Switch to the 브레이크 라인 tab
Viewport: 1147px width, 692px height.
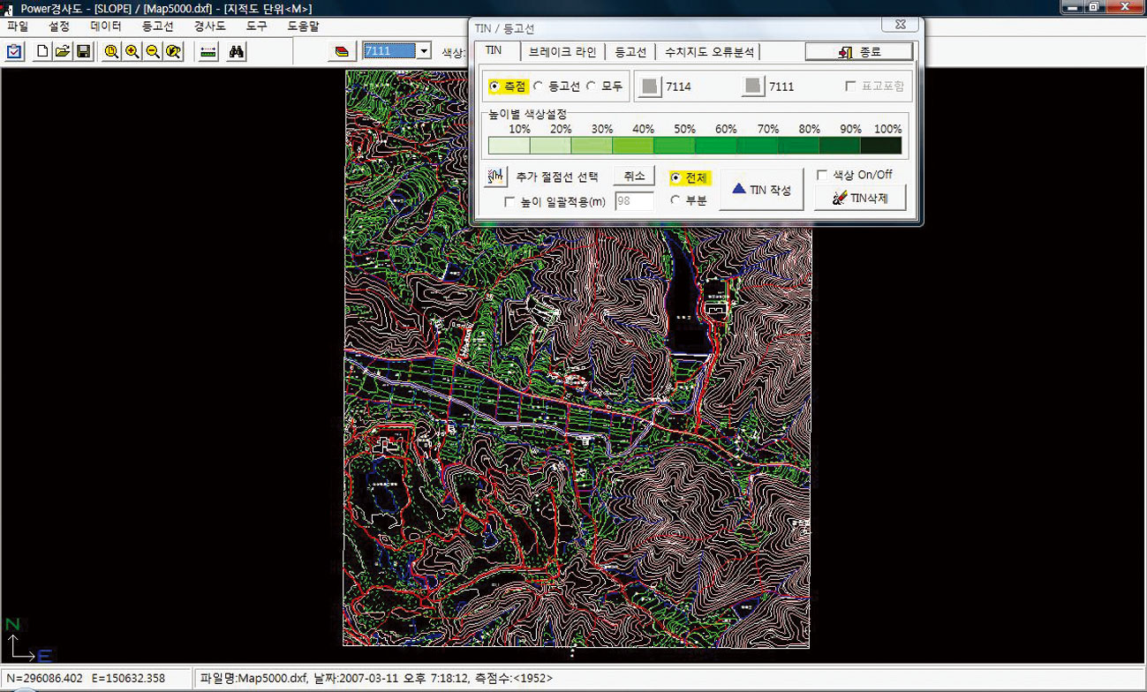click(x=562, y=52)
